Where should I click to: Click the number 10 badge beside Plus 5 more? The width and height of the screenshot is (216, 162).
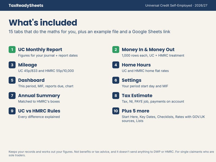pyautogui.click(x=116, y=111)
